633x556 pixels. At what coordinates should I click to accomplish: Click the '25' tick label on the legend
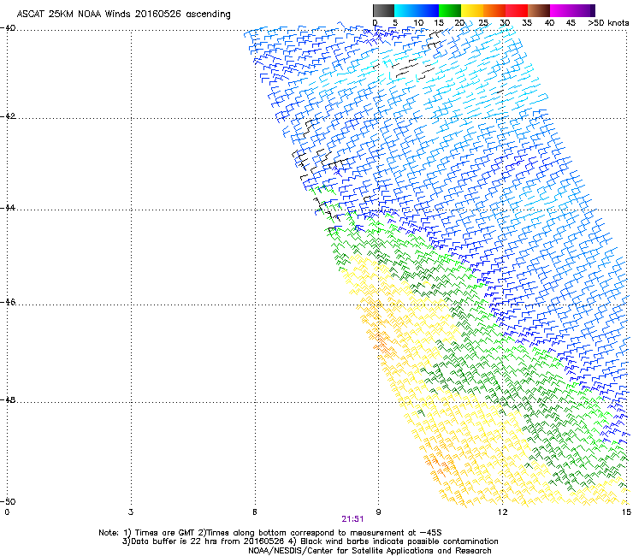[x=483, y=23]
